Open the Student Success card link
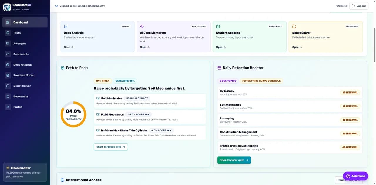The image size is (376, 185). [x=221, y=47]
